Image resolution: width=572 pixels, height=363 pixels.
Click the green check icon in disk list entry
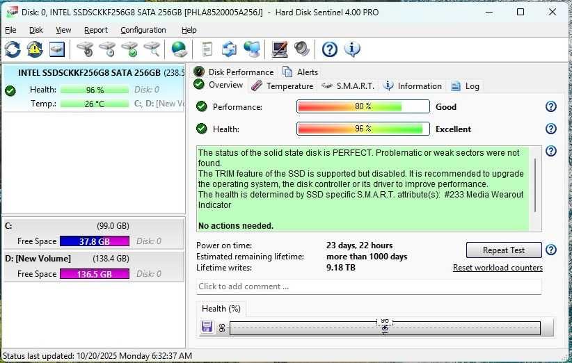tap(10, 90)
